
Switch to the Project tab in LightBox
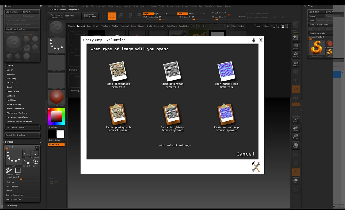coord(81,26)
